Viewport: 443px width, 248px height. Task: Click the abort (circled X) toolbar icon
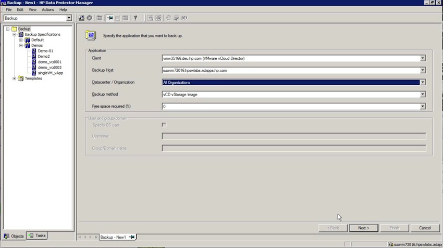(x=89, y=18)
